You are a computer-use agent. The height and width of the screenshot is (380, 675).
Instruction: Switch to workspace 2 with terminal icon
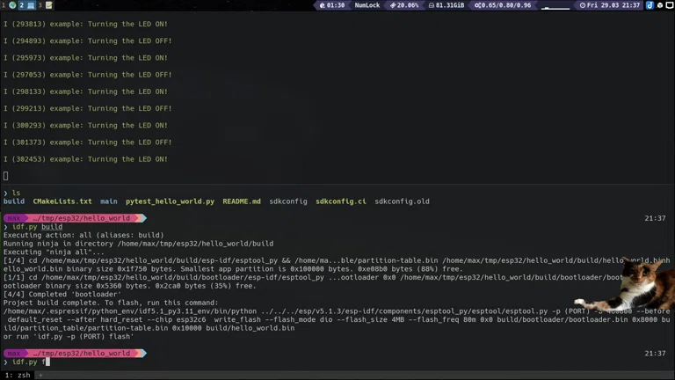coord(25,5)
